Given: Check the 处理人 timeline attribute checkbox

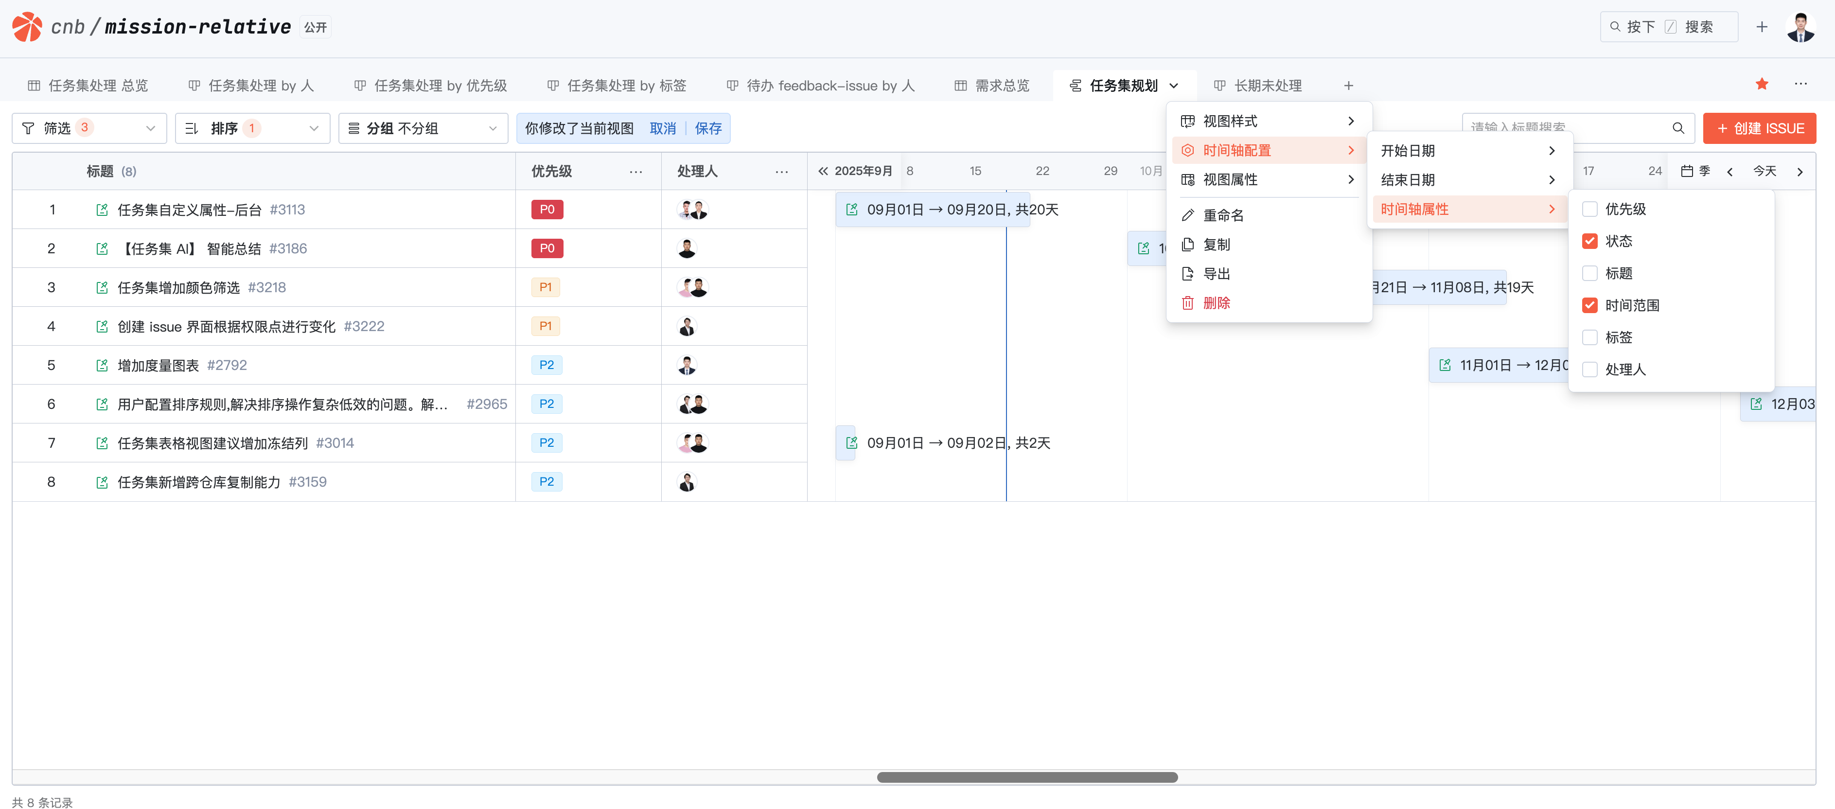Looking at the screenshot, I should 1589,369.
